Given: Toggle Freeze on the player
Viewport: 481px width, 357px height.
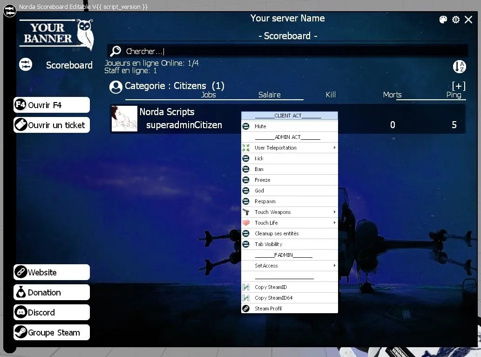Looking at the screenshot, I should 262,180.
